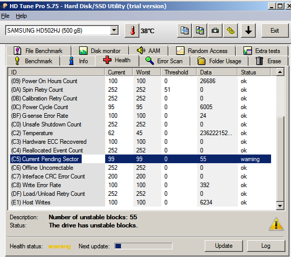
Task: Click the Exit button
Action: pos(275,31)
